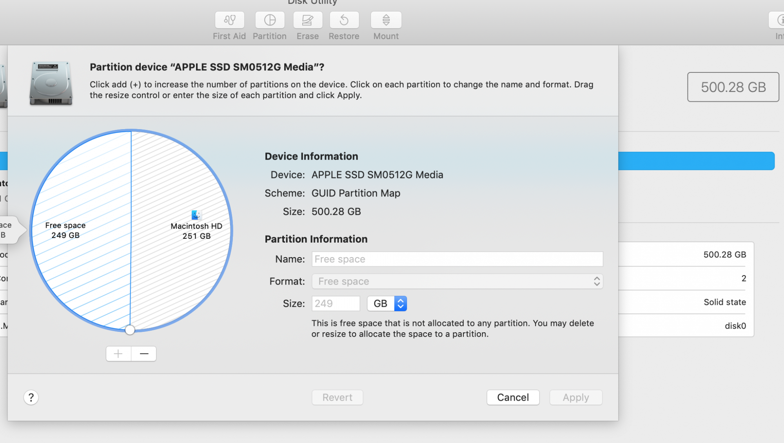Click the hard drive icon in dialog header
The image size is (784, 443).
pyautogui.click(x=51, y=83)
